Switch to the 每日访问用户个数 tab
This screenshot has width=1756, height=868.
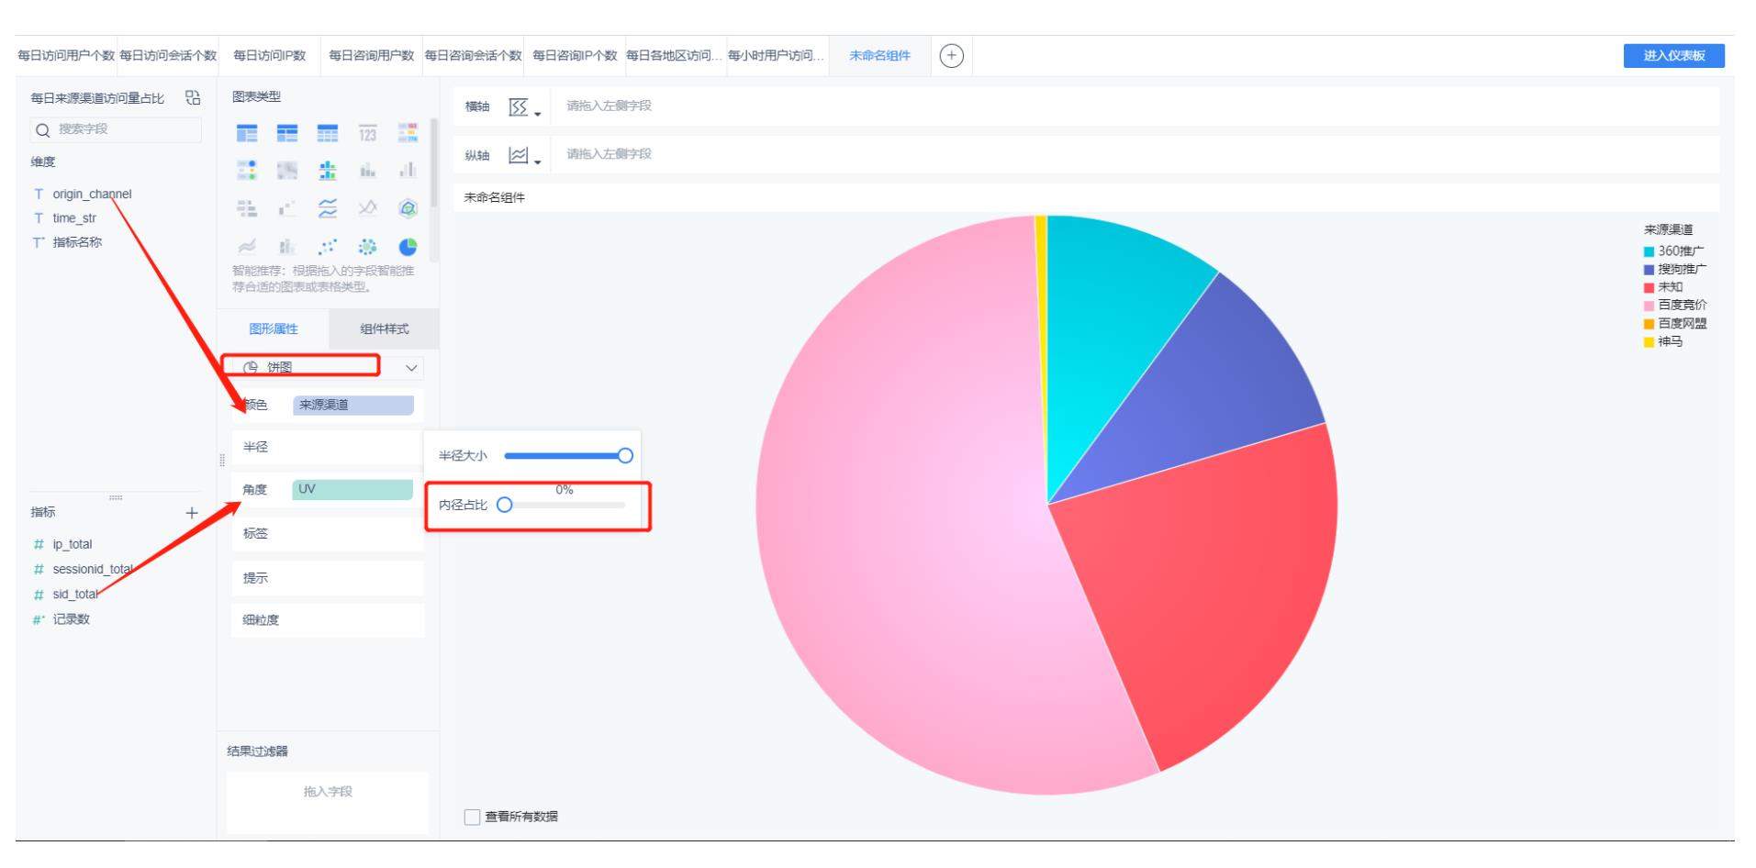66,56
